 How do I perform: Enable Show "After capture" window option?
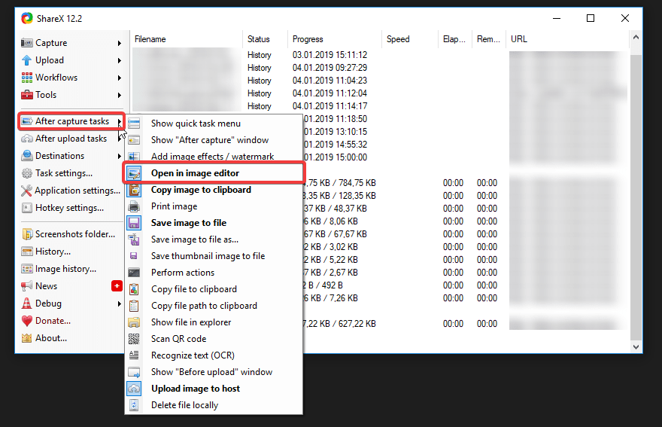(214, 140)
